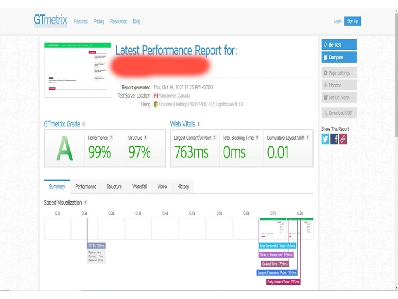Click the Log In link
Screen dimensions: 398x299
click(x=338, y=21)
